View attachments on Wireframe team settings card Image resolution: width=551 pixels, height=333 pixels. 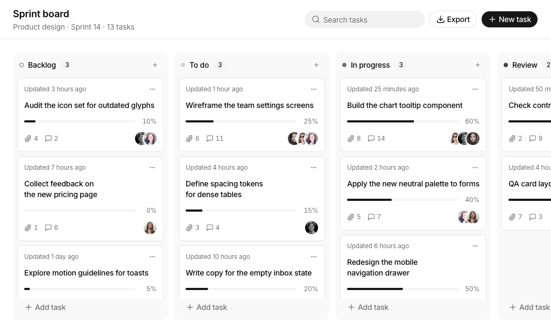click(193, 139)
